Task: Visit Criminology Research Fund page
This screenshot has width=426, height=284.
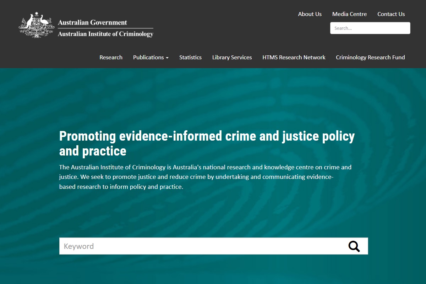Action: (370, 57)
